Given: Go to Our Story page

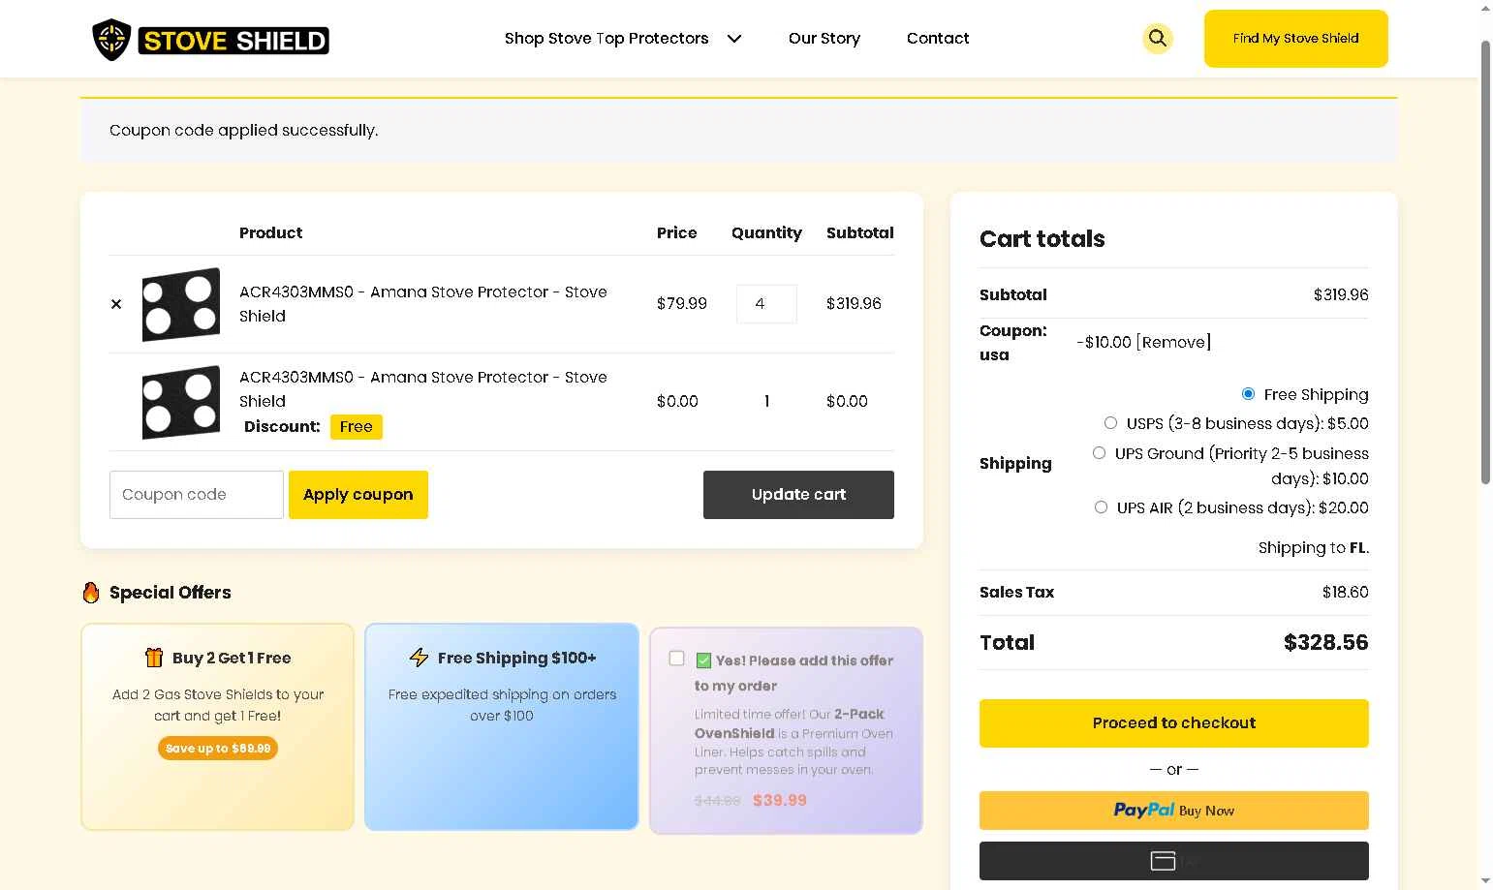Looking at the screenshot, I should tap(824, 39).
